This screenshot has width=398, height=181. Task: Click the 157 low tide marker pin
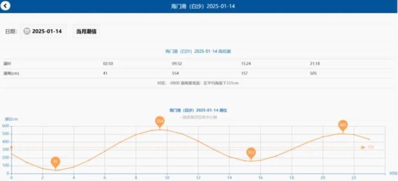coord(251,153)
